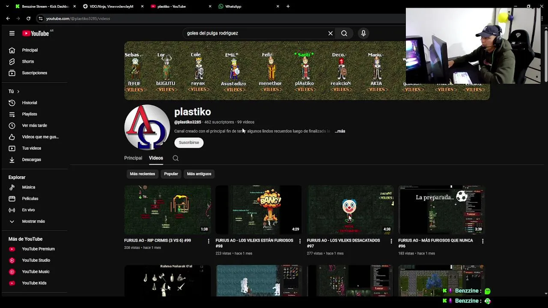548x308 pixels.
Task: Expand Mostrar más in Explorar section
Action: 34,221
